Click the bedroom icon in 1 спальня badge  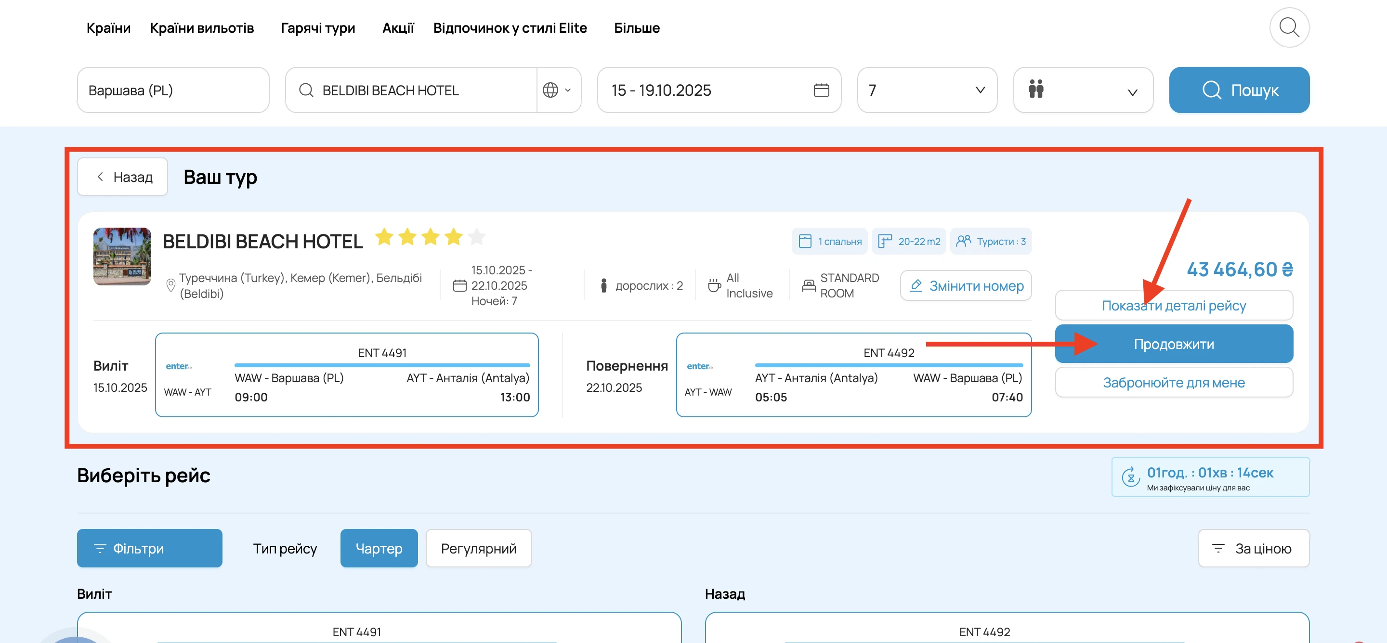click(805, 241)
